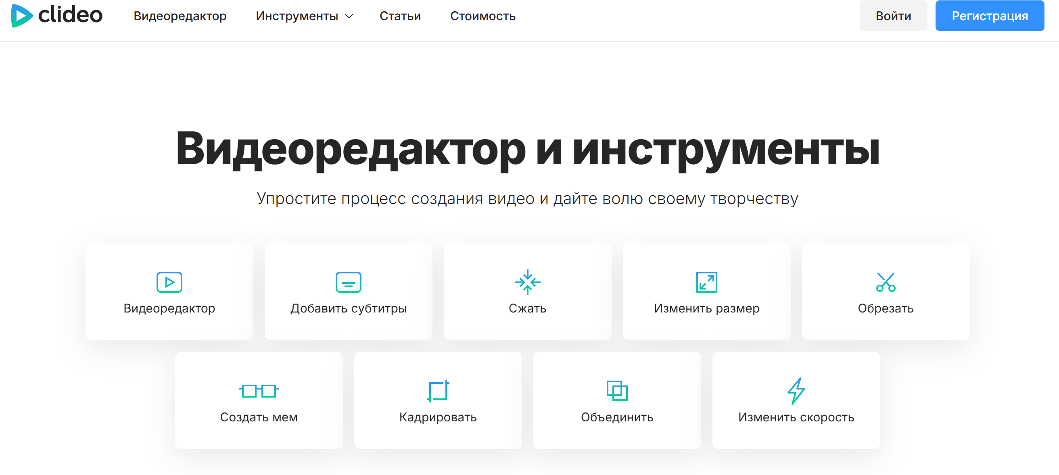The width and height of the screenshot is (1059, 475).
Task: Select Видеоредактор in the top navigation
Action: pyautogui.click(x=180, y=16)
